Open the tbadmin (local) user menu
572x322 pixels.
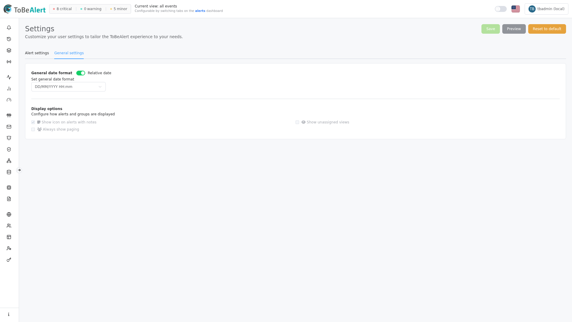pyautogui.click(x=546, y=9)
